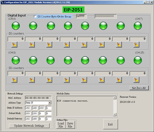Screen dimensions: 154x132
Task: Click the Save File button
Action: tap(70, 125)
